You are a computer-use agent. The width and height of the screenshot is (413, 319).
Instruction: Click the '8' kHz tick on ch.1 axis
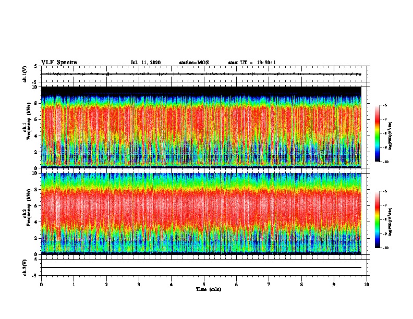click(x=36, y=103)
